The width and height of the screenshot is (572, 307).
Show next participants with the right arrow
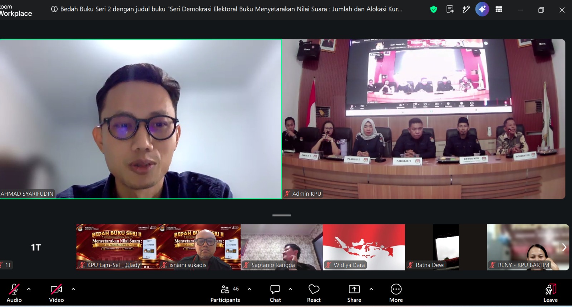click(564, 247)
